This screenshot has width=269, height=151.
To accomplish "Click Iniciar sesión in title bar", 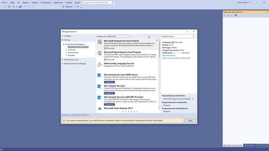I will pyautogui.click(x=243, y=3).
